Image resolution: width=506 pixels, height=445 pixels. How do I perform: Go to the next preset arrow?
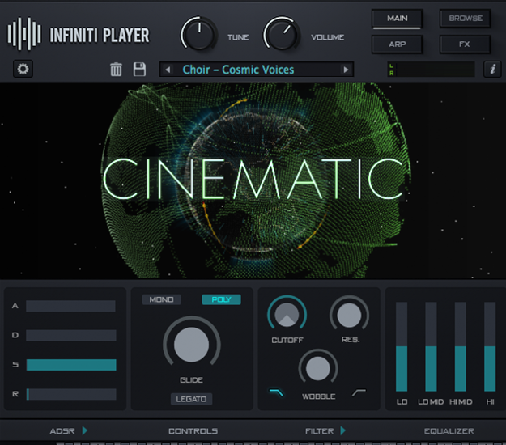346,70
